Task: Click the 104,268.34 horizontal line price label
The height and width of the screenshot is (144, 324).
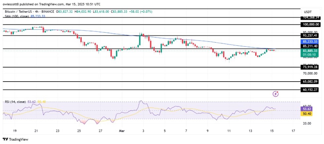Action: 310,18
